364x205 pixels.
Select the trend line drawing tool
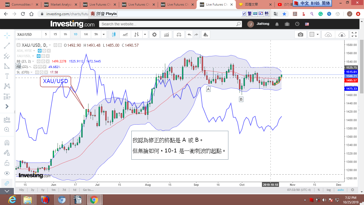(x=7, y=46)
